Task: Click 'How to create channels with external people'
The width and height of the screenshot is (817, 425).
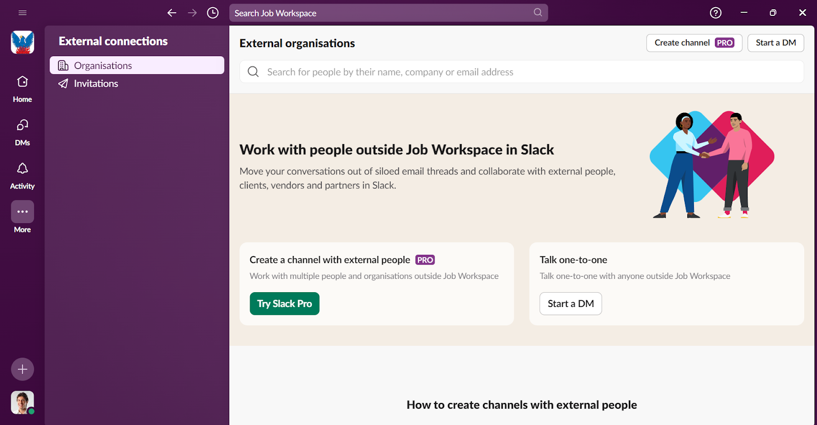Action: coord(521,405)
